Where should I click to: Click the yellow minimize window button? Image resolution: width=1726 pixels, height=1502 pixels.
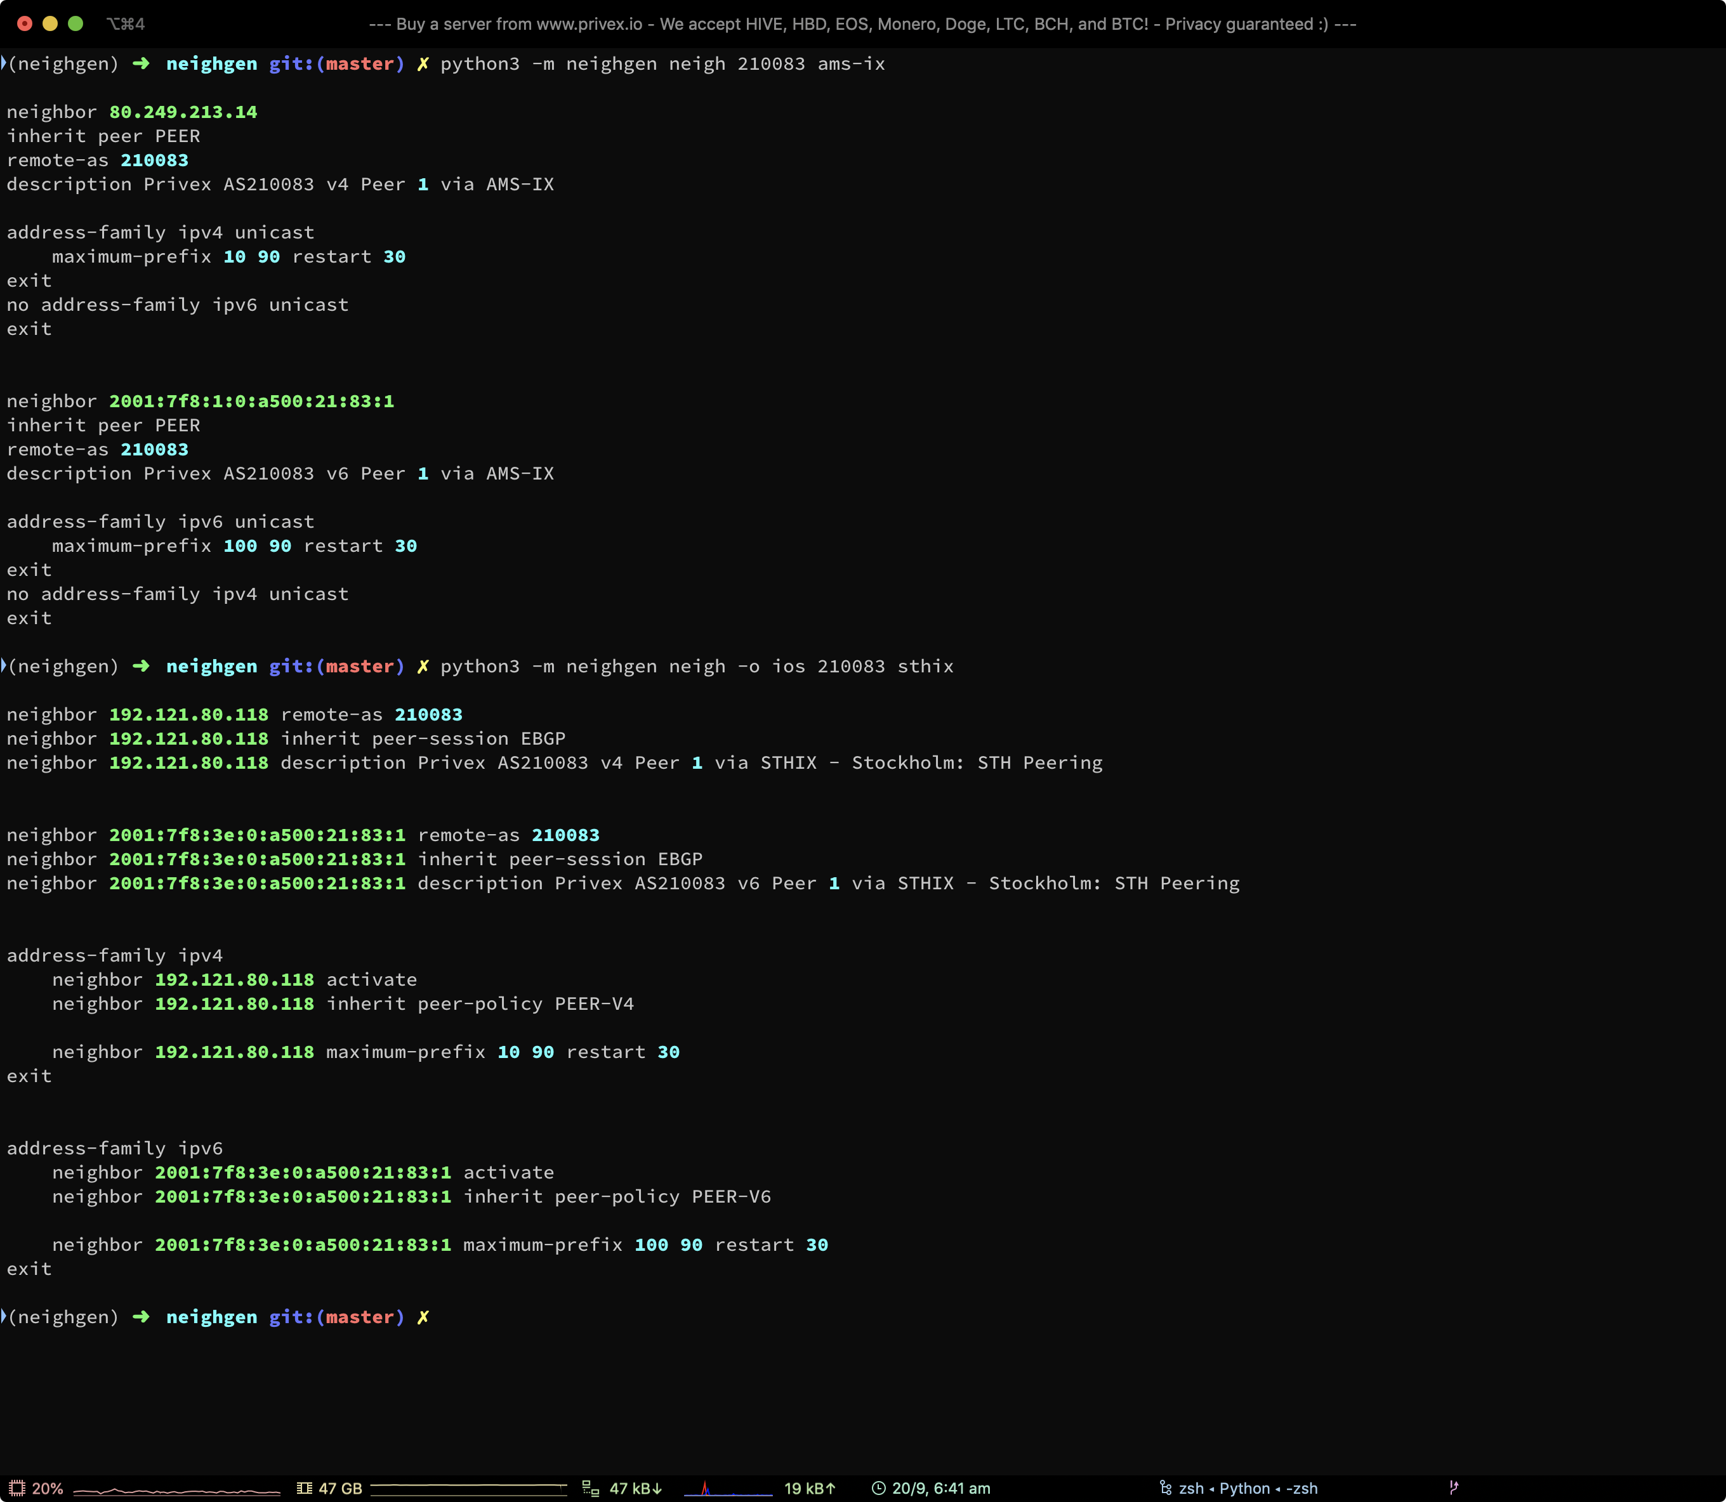50,23
